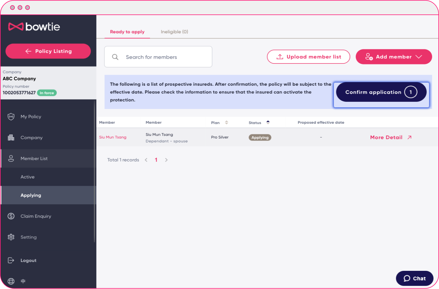439x289 pixels.
Task: Click the globe language icon
Action: pos(11,281)
